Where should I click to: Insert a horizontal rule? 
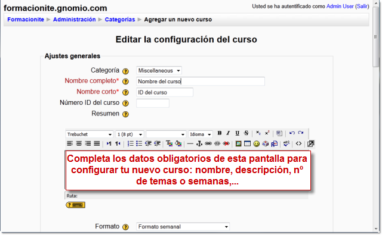[190, 144]
